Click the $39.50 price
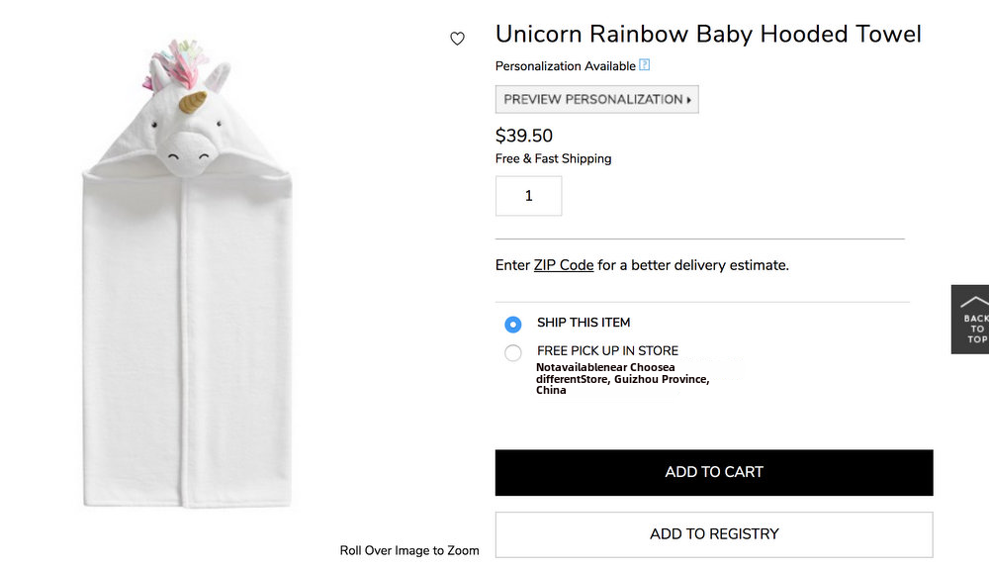 pos(524,136)
